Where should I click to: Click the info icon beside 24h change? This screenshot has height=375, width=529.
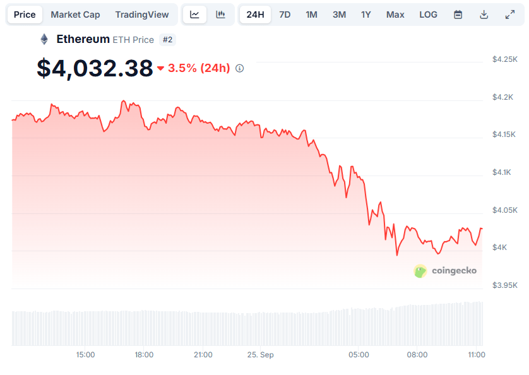(x=240, y=68)
